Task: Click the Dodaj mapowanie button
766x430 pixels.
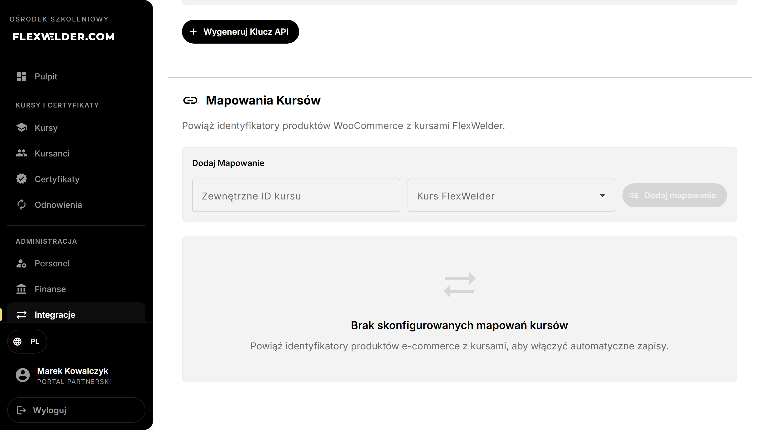Action: 674,195
